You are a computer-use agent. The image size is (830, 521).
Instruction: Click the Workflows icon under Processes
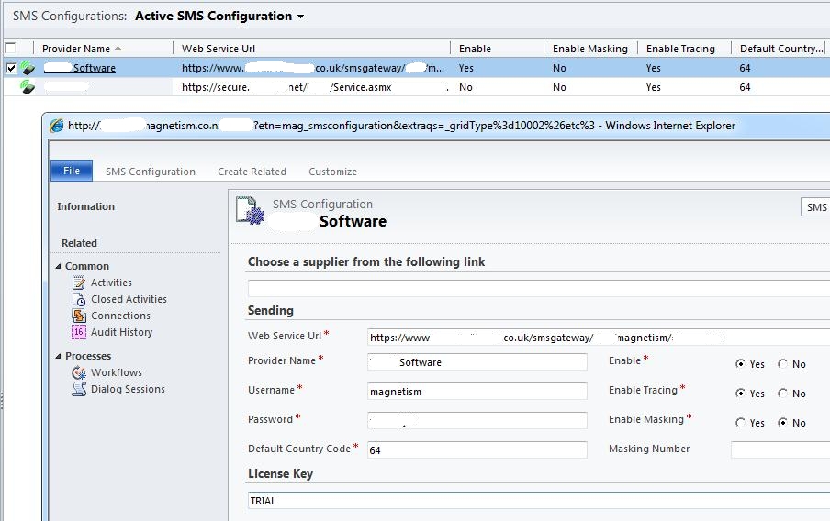pos(79,372)
